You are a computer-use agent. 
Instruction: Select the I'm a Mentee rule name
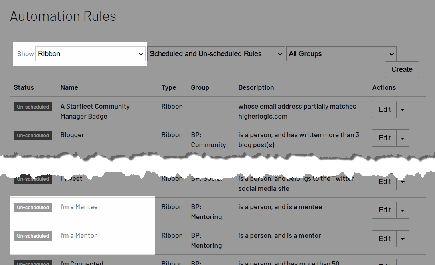click(79, 207)
